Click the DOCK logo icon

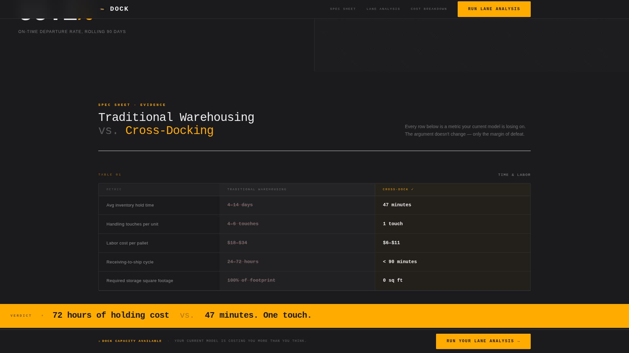pos(102,9)
